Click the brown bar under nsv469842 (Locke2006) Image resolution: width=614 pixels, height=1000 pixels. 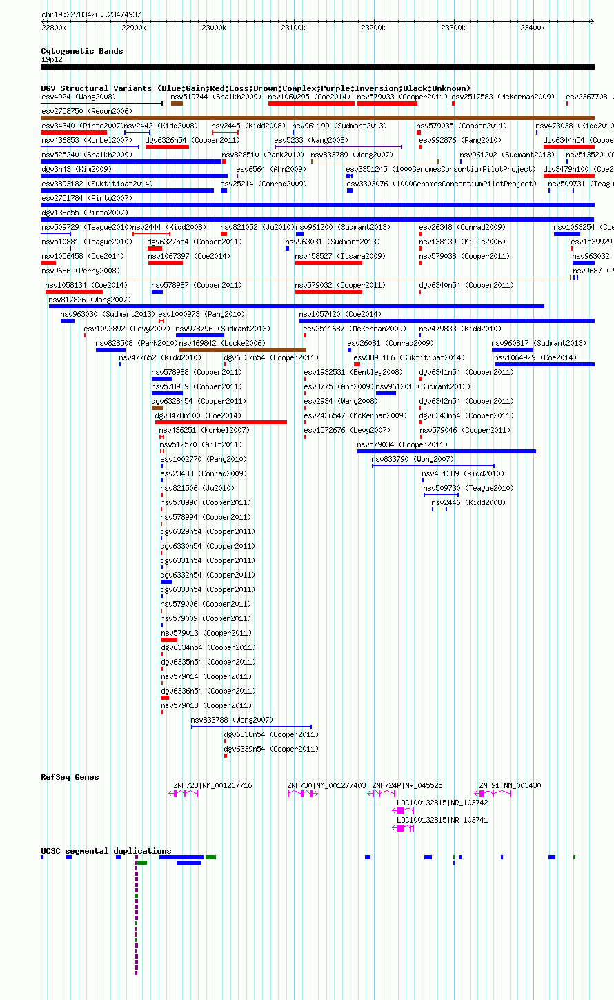[x=243, y=350]
